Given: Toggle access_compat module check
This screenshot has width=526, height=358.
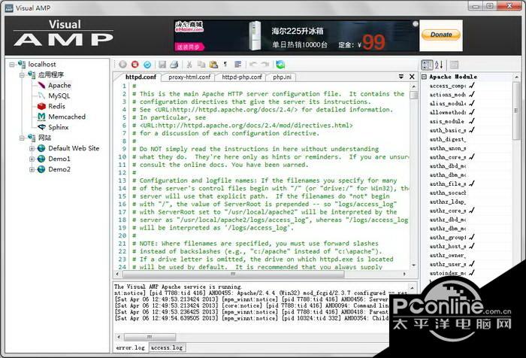Looking at the screenshot, I should click(472, 86).
